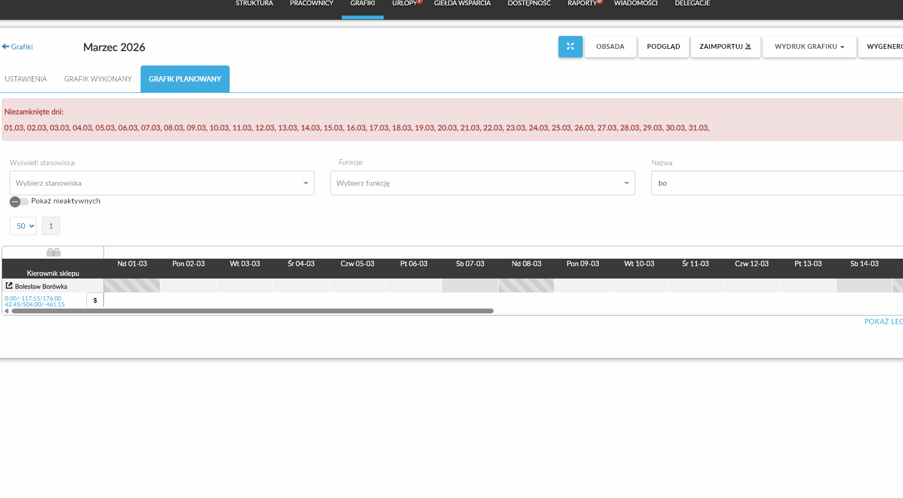Open the USTAWIENIA tab
Screen dimensions: 903x498
tap(26, 79)
